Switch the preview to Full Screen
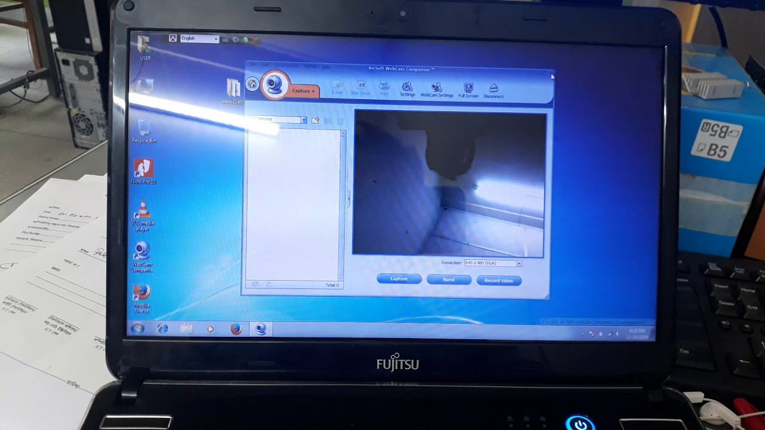Image resolution: width=765 pixels, height=430 pixels. point(468,90)
